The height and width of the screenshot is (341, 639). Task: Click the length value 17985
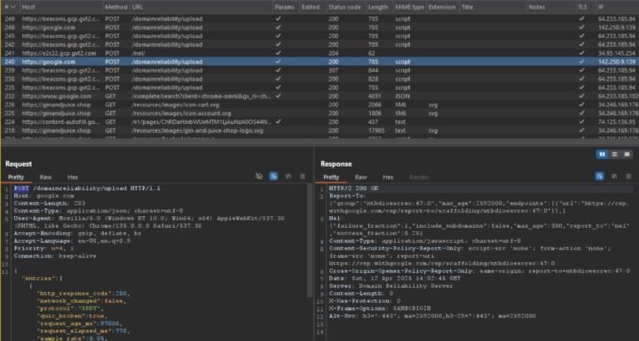(376, 130)
